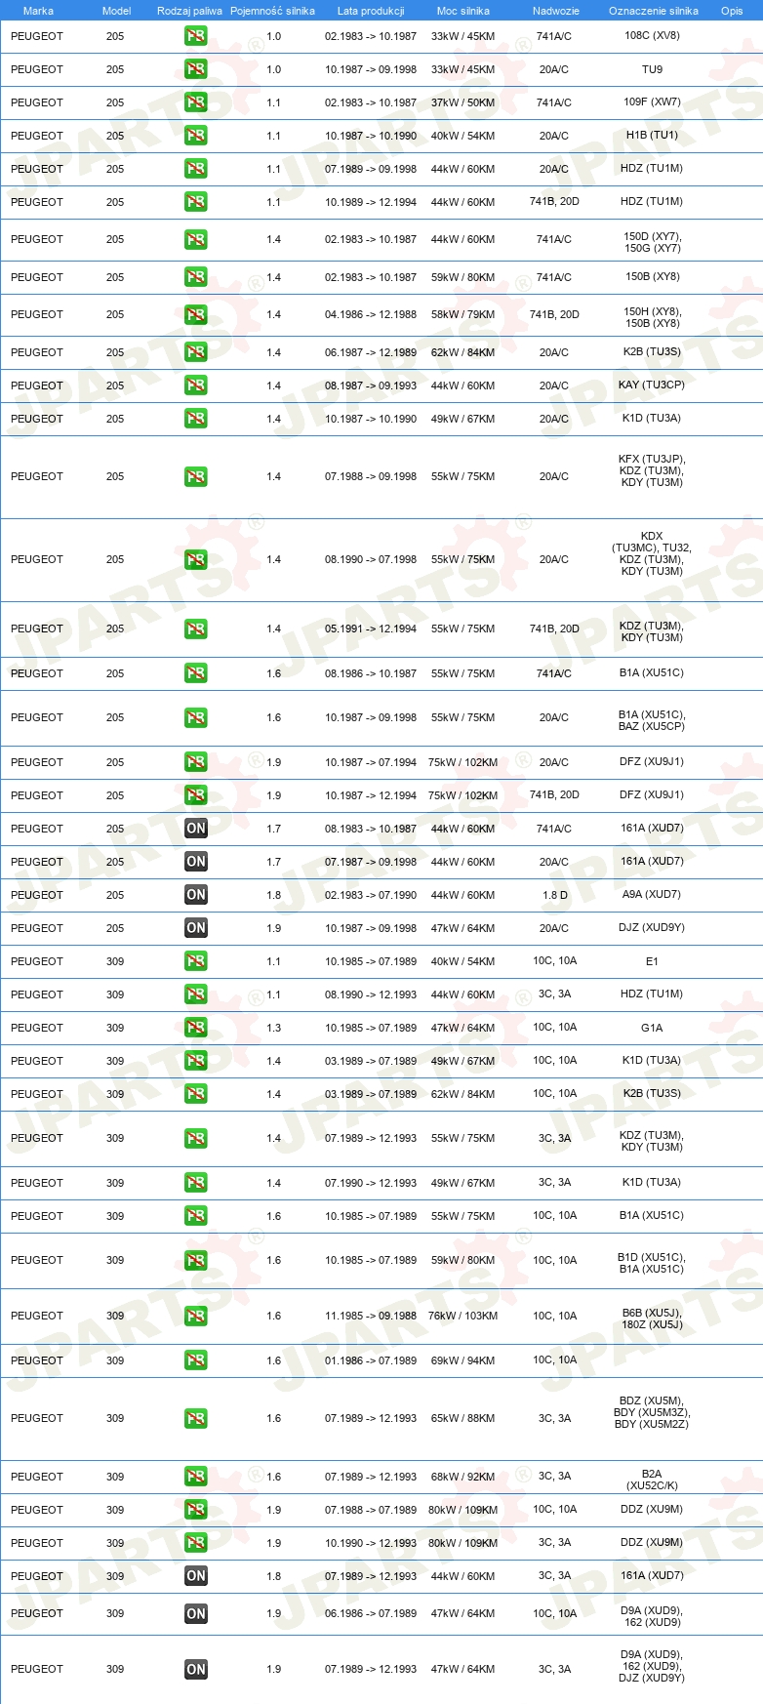Click the Pojemność silnika column header

(x=272, y=11)
